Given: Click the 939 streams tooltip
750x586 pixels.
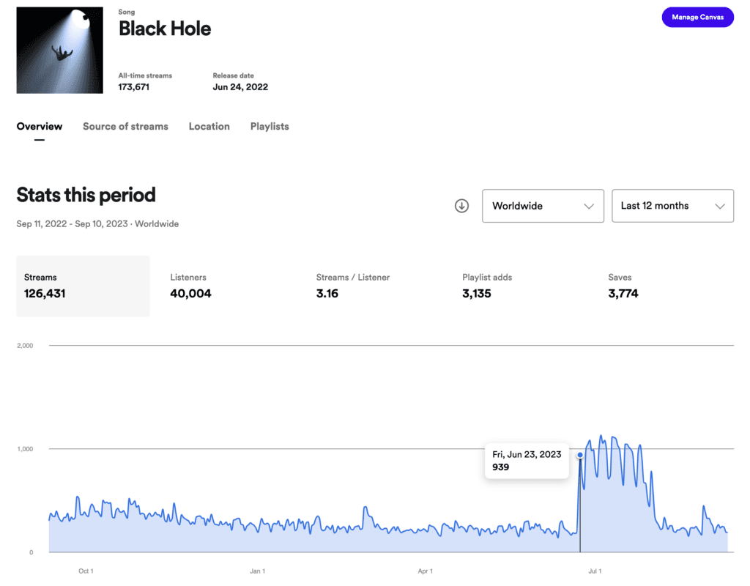Looking at the screenshot, I should click(x=527, y=461).
